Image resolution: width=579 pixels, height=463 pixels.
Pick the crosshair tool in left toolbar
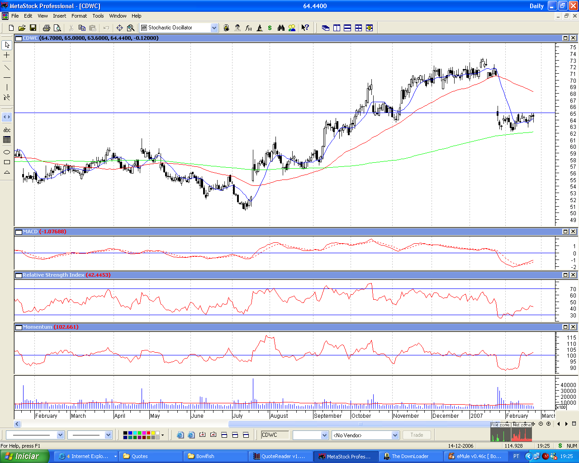click(7, 55)
